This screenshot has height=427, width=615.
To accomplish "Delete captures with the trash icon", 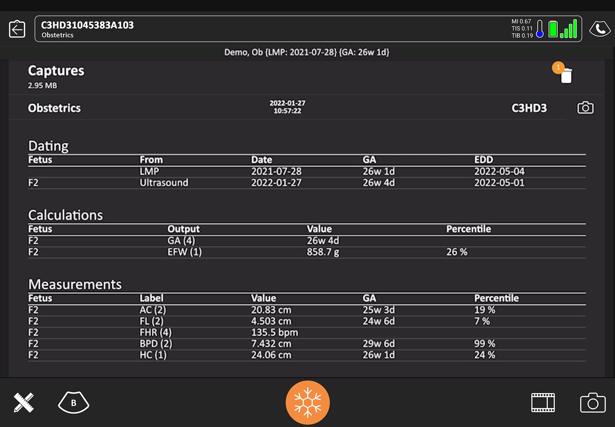I will (x=566, y=75).
